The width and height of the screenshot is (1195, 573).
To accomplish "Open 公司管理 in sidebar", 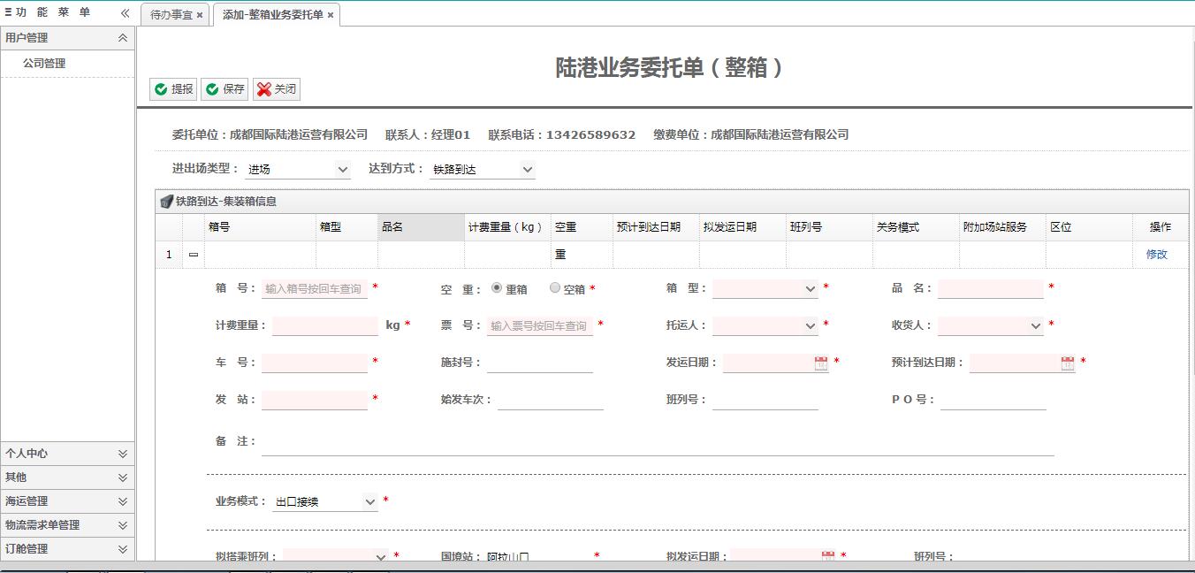I will [44, 64].
